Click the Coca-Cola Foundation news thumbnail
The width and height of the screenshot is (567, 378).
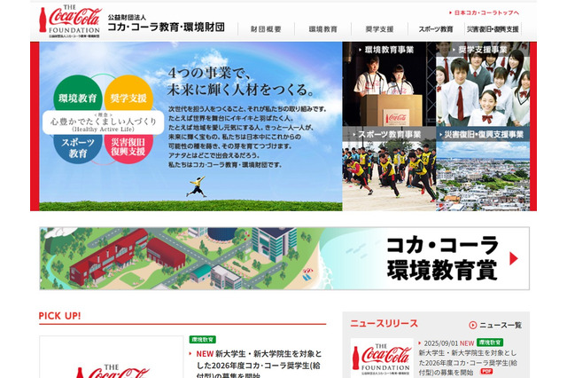click(382, 358)
